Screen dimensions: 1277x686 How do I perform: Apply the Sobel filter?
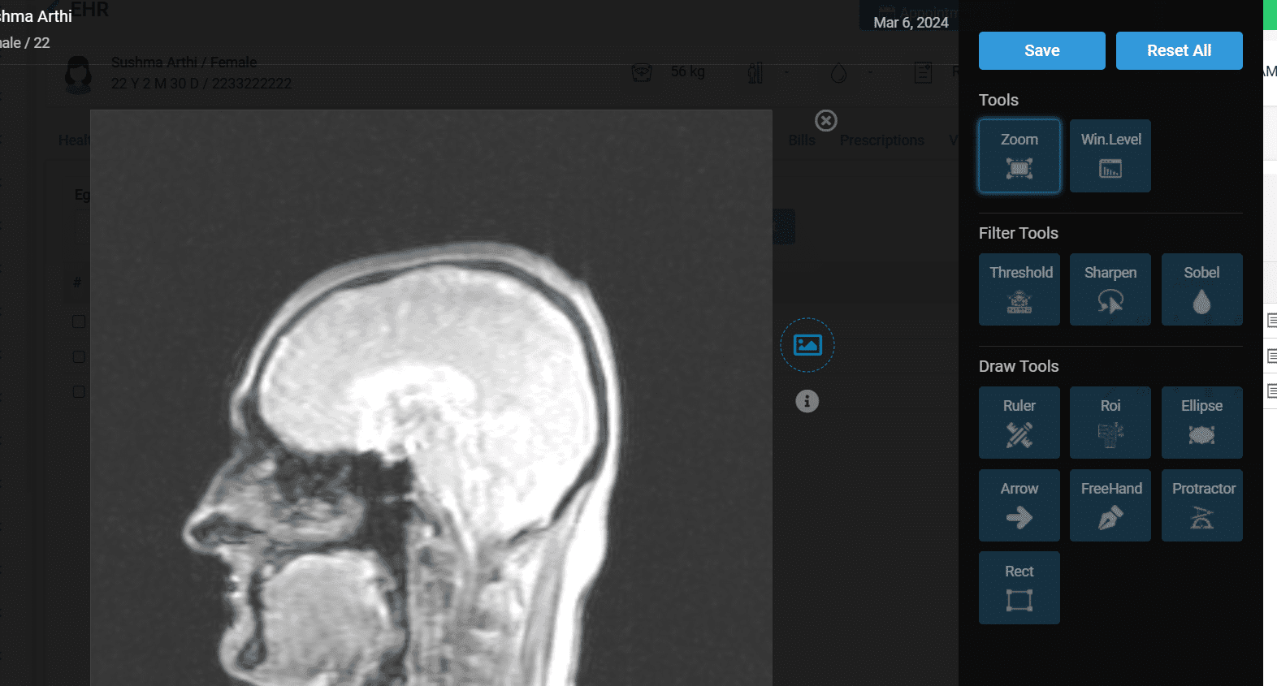[x=1201, y=289]
